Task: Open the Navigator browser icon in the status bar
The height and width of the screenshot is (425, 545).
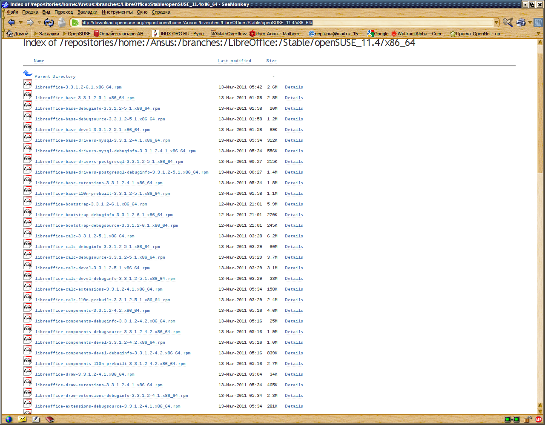Action: 9,419
